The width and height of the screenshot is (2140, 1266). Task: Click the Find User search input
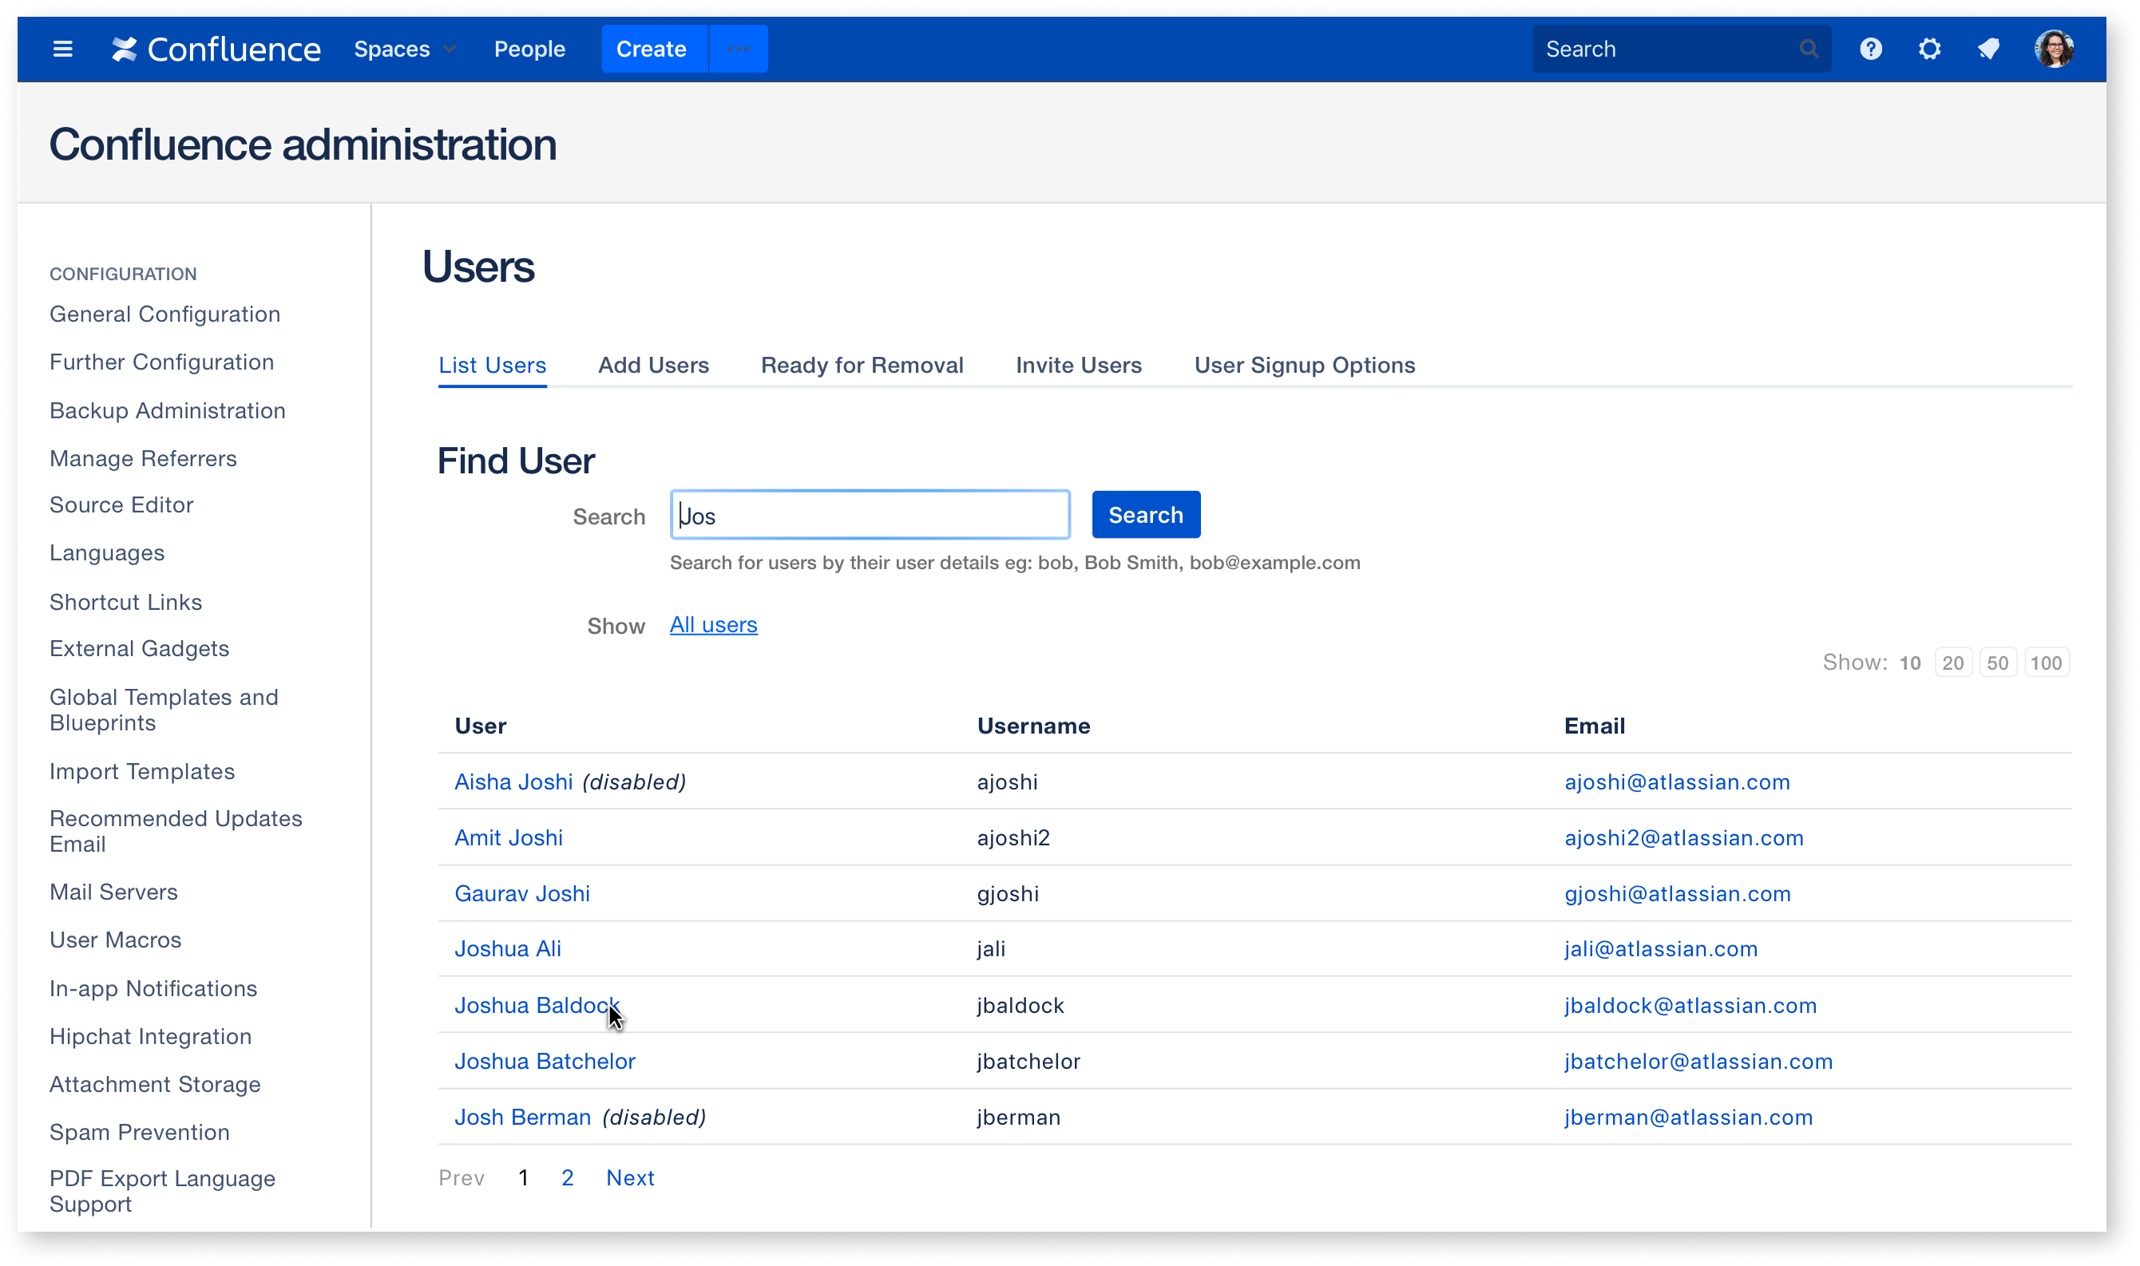point(870,514)
